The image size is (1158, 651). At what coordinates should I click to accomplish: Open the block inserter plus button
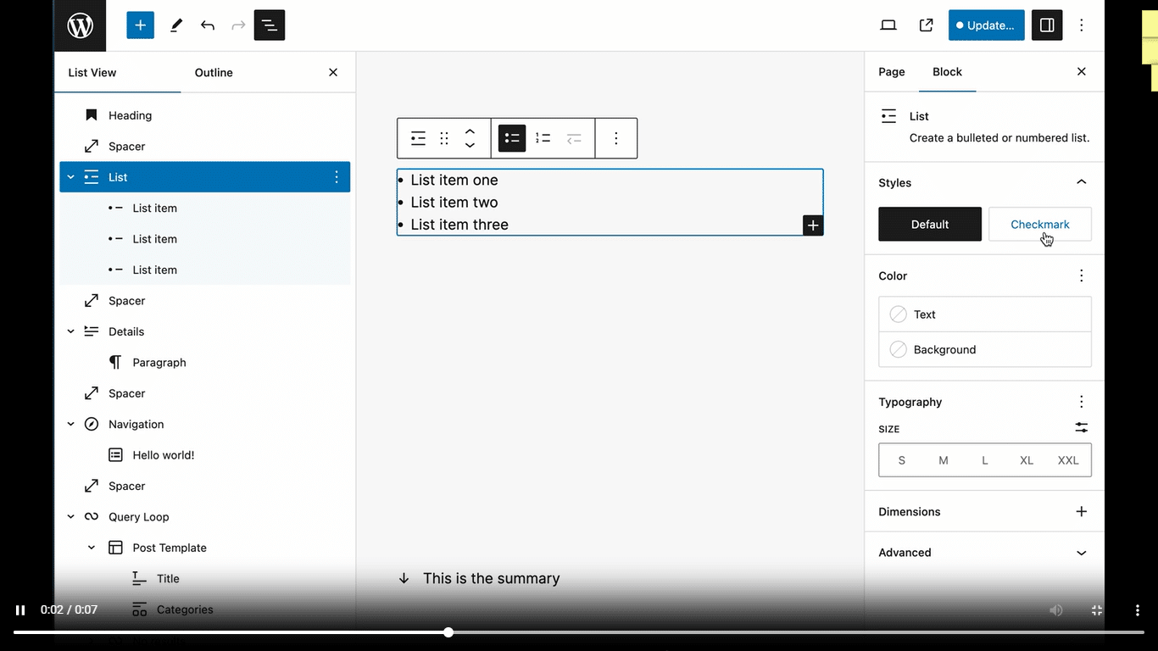point(140,25)
